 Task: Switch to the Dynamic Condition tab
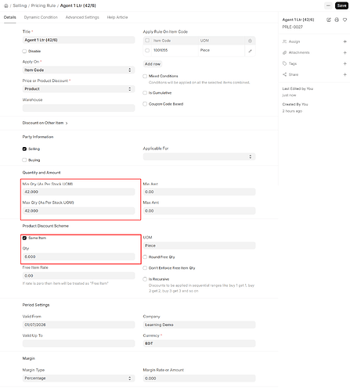[41, 17]
